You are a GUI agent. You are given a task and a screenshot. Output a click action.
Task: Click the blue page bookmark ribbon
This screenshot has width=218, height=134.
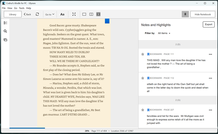(x=107, y=21)
